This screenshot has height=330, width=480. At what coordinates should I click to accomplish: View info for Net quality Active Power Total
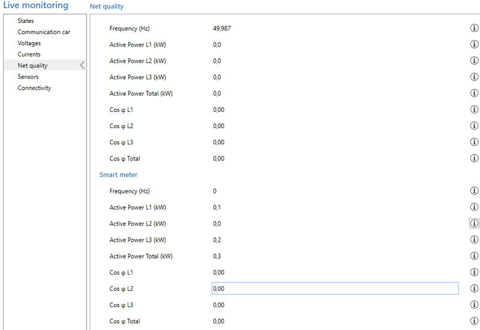tap(474, 93)
